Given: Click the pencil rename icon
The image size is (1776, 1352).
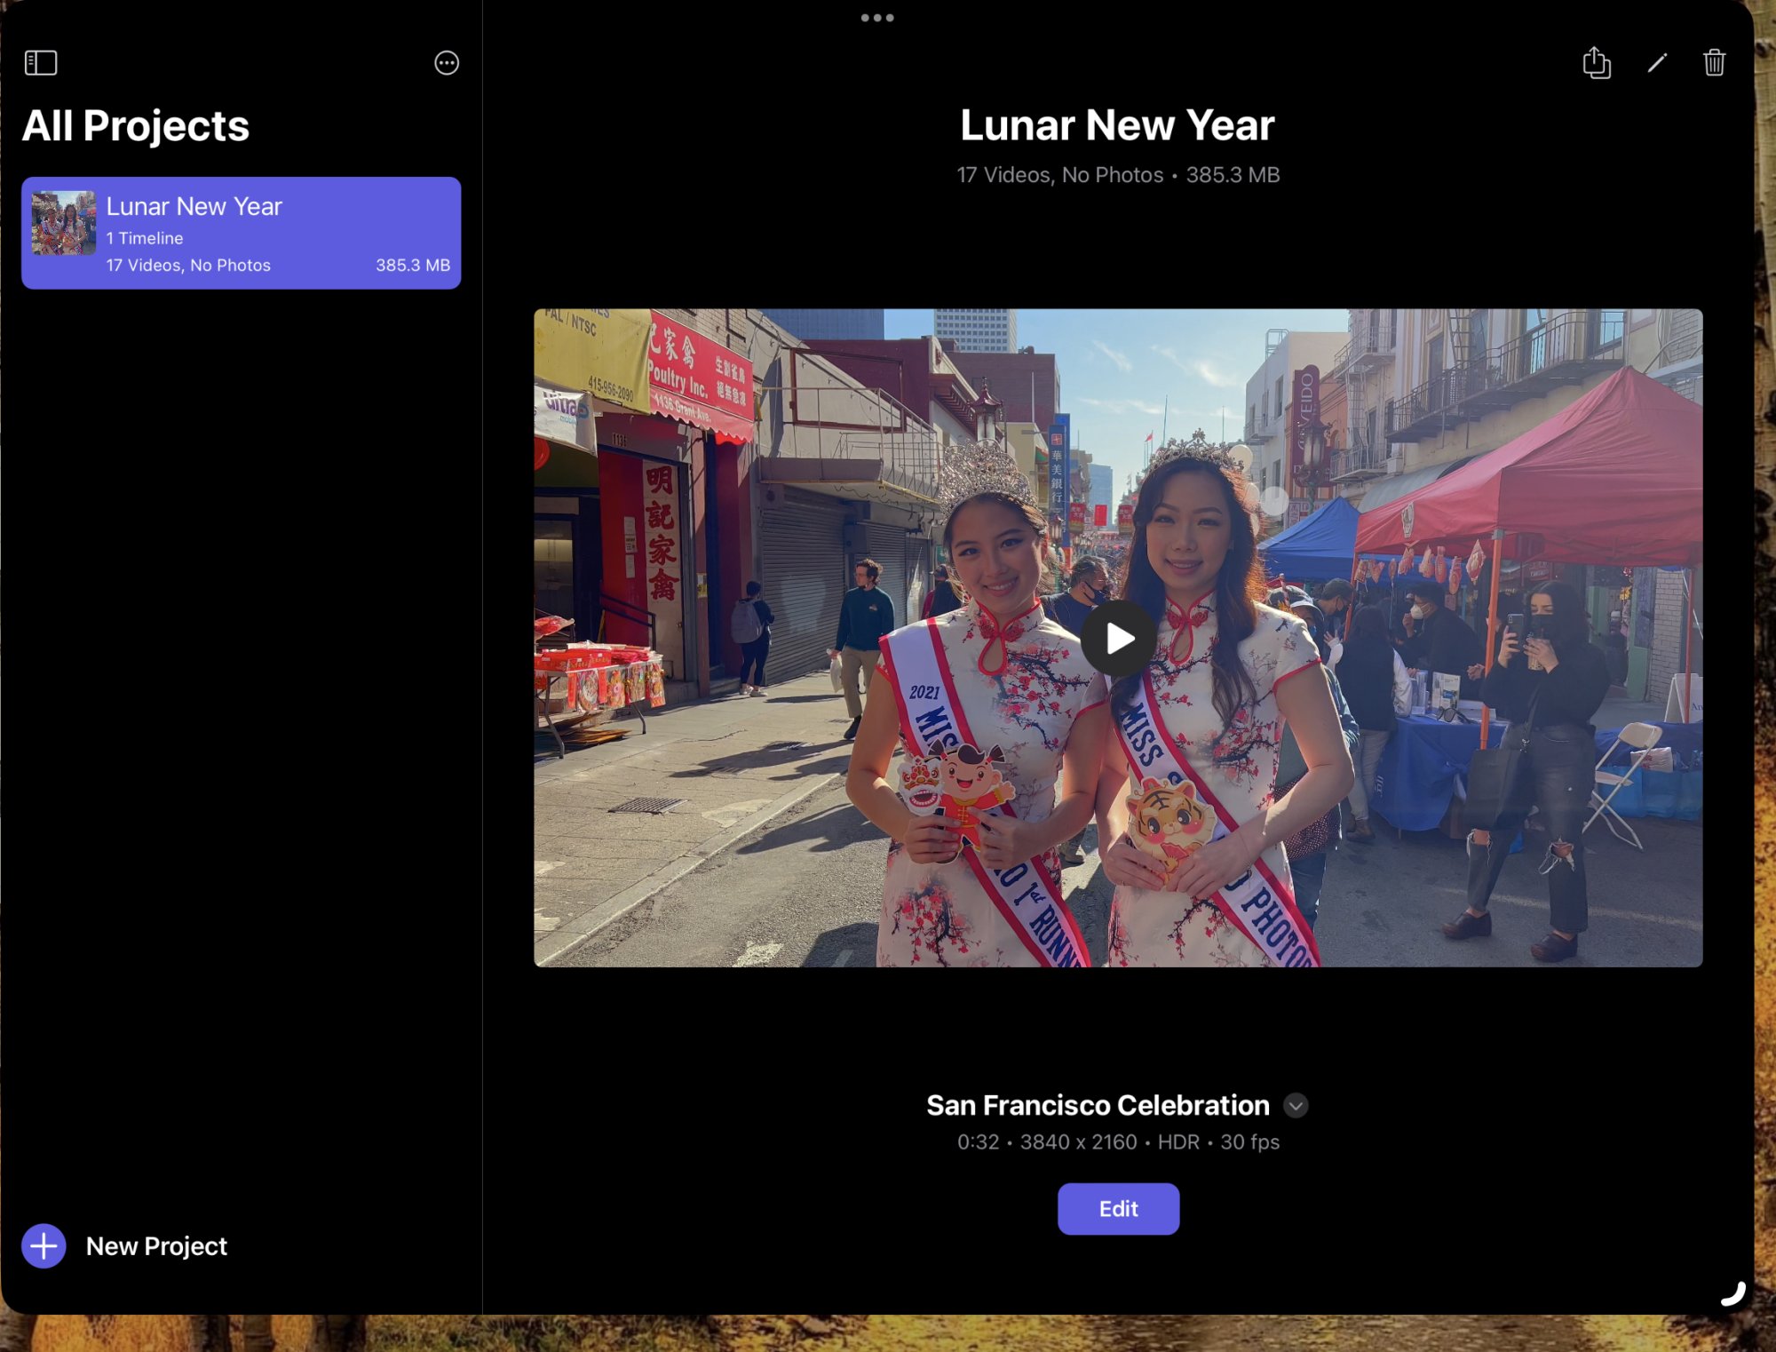Looking at the screenshot, I should [1656, 63].
